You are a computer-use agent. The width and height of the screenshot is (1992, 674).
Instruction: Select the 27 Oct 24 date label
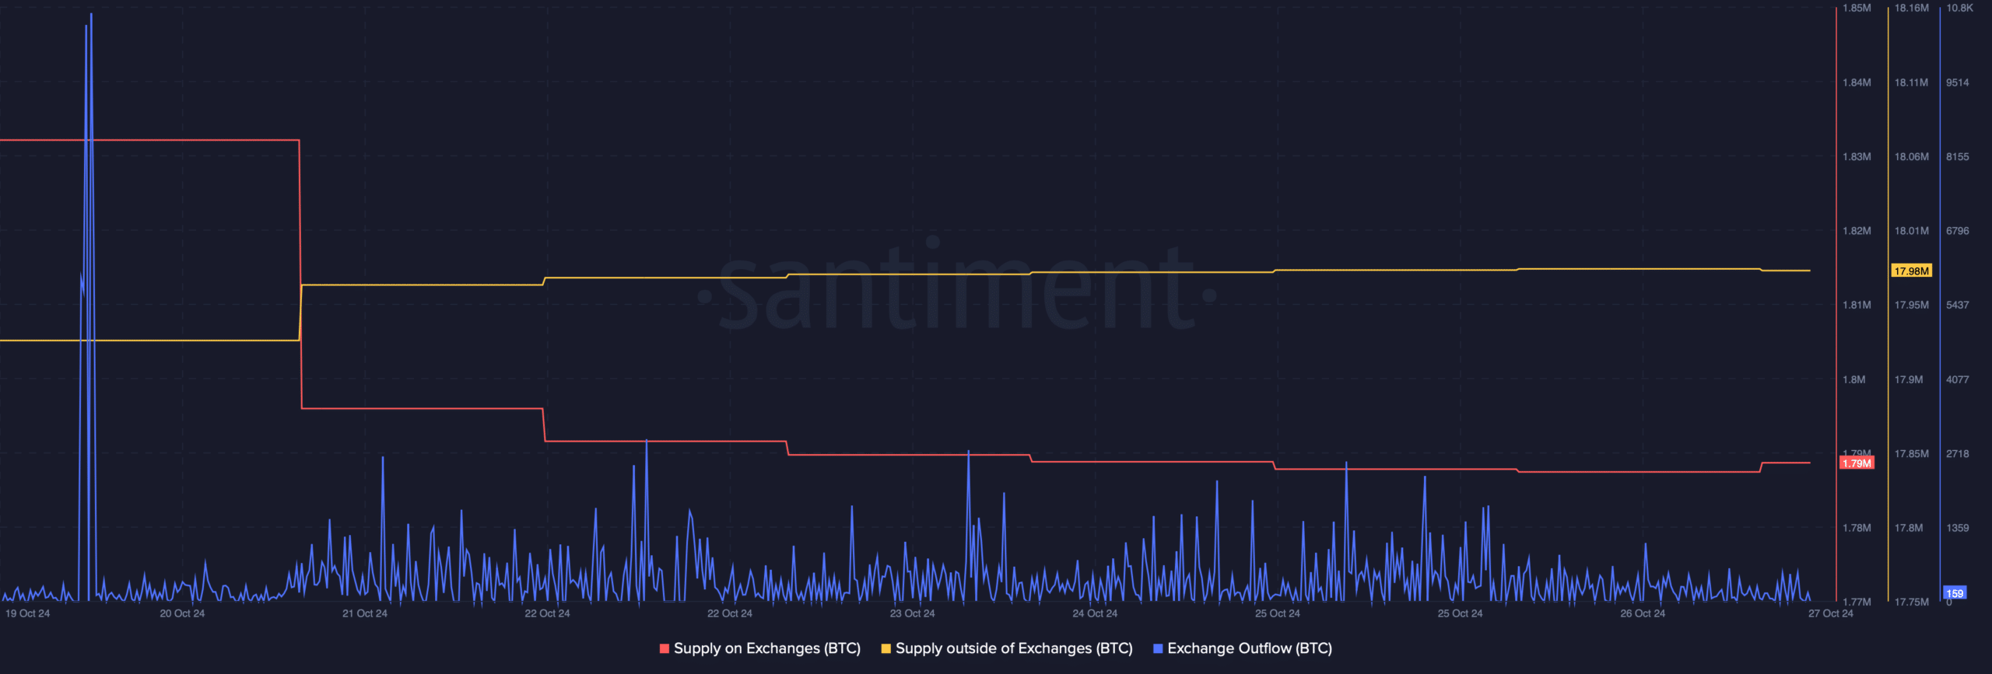tap(1831, 613)
